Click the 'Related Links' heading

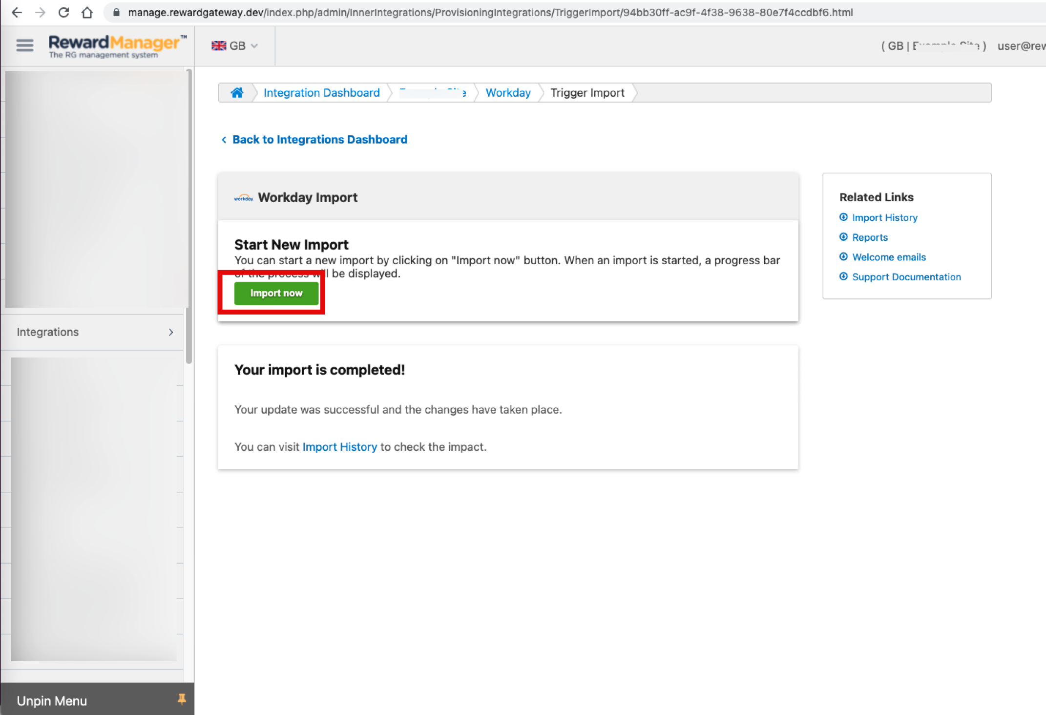point(876,197)
